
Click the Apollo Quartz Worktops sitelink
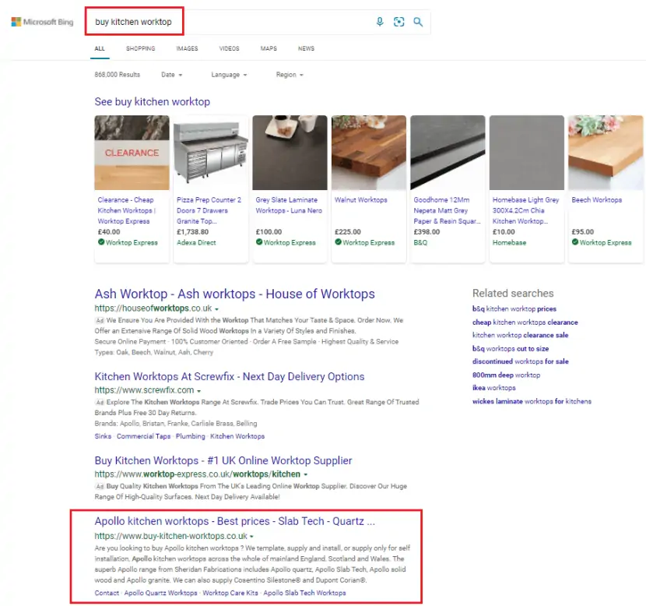[x=160, y=594]
